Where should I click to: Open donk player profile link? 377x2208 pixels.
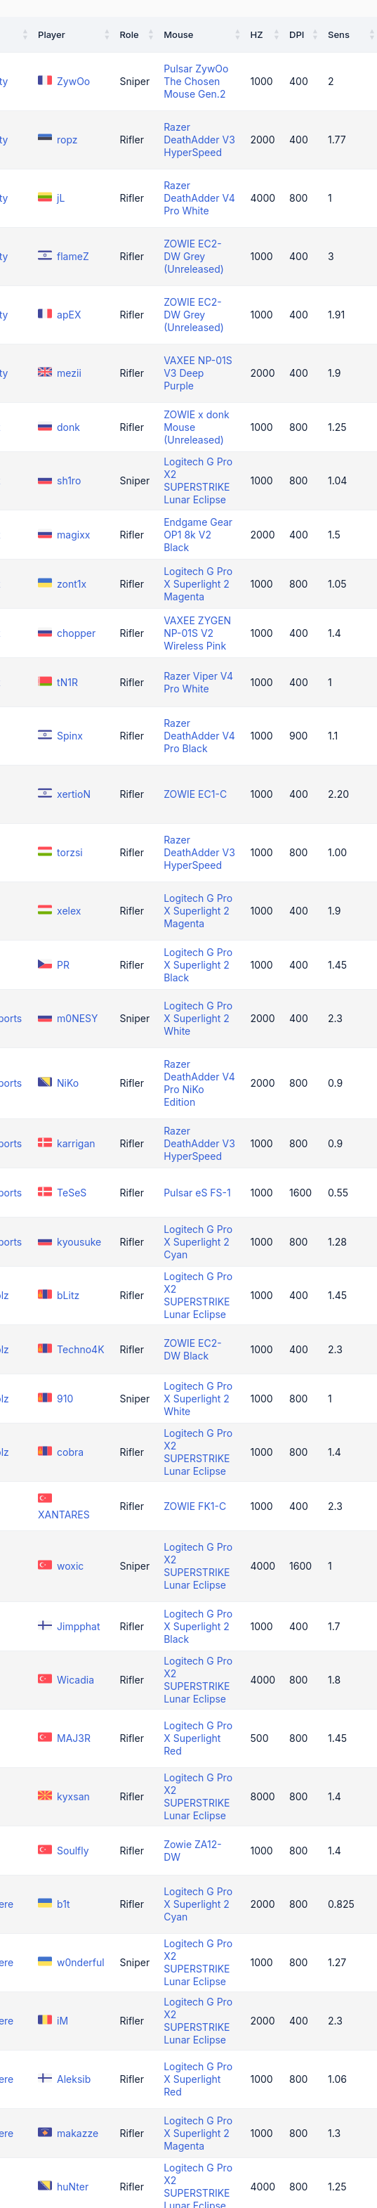69,427
